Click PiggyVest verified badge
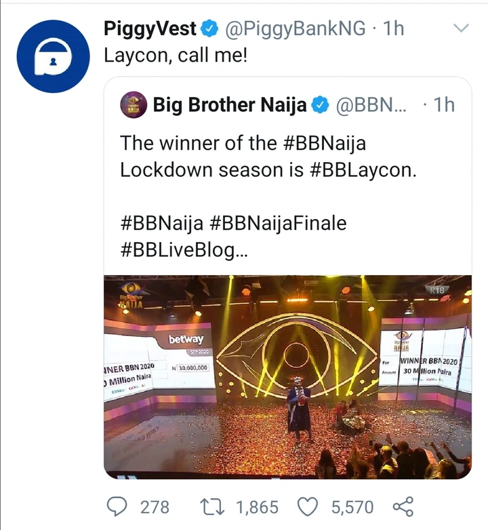Viewport: 488px width, 530px height. pyautogui.click(x=211, y=29)
